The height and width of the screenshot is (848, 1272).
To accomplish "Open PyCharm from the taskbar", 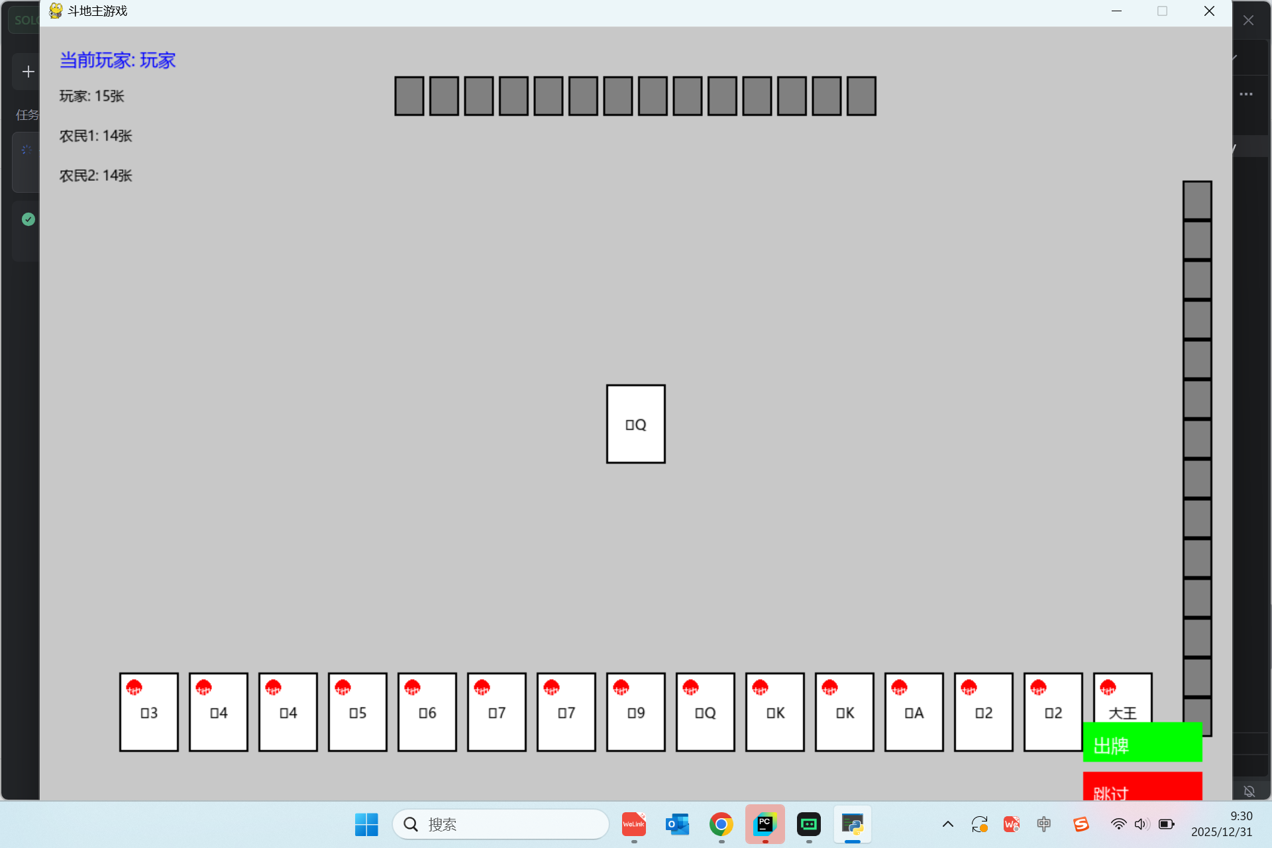I will pos(765,824).
